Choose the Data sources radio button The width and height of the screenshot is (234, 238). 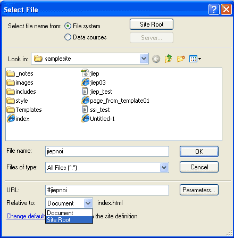coord(68,37)
